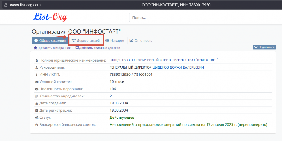Click the chart icon on Отчетность
Viewport: 282px width, 141px height.
[131, 40]
